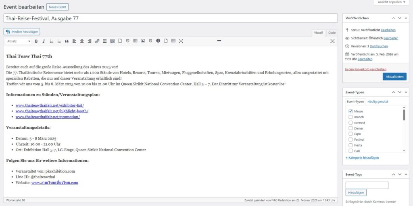This screenshot has width=413, height=206.
Task: Open the Absatz paragraph format dropdown
Action: [19, 41]
